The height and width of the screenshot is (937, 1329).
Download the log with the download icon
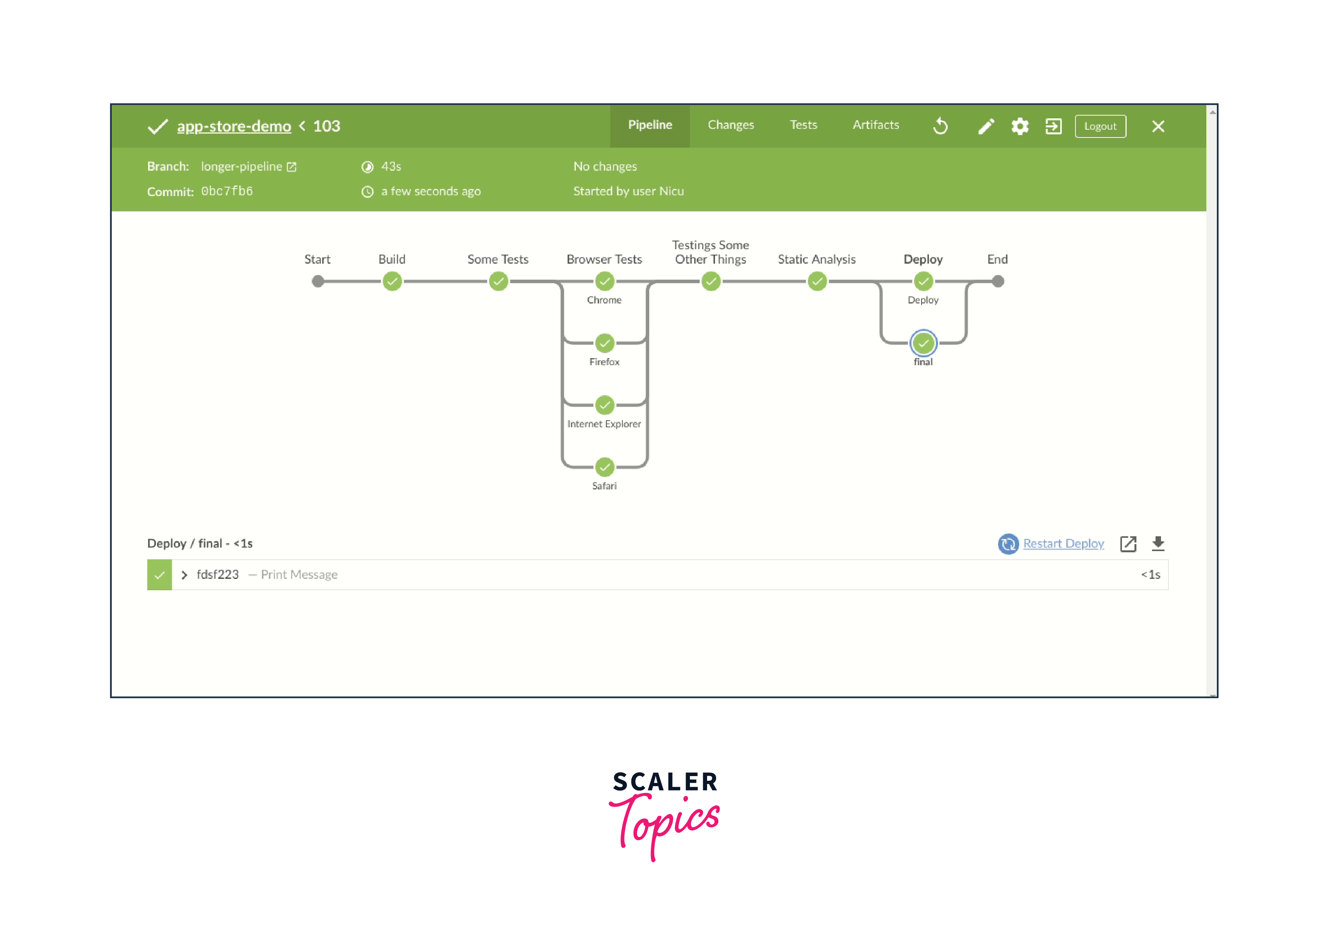(x=1158, y=543)
